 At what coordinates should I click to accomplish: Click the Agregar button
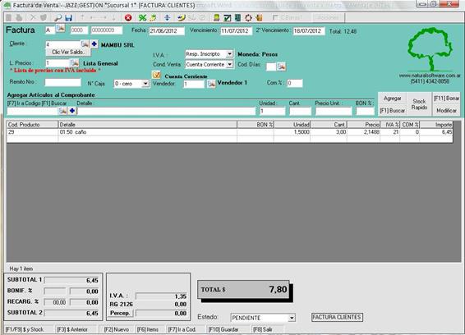[392, 99]
